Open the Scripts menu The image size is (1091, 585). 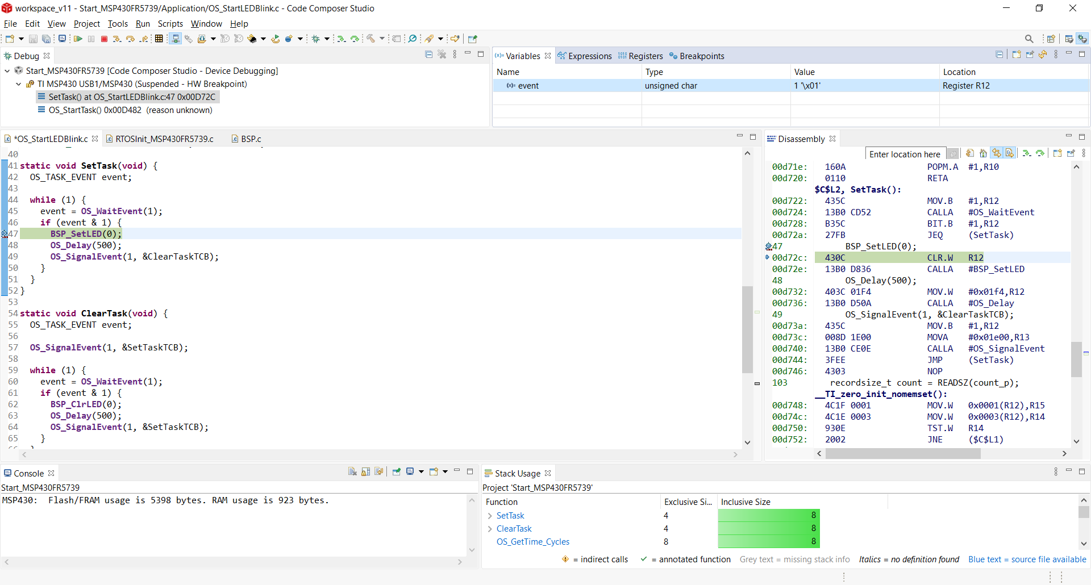point(170,24)
